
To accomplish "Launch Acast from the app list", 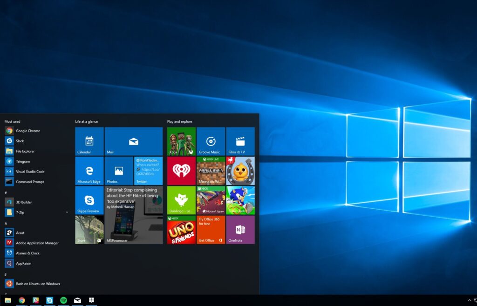I will tap(36, 233).
